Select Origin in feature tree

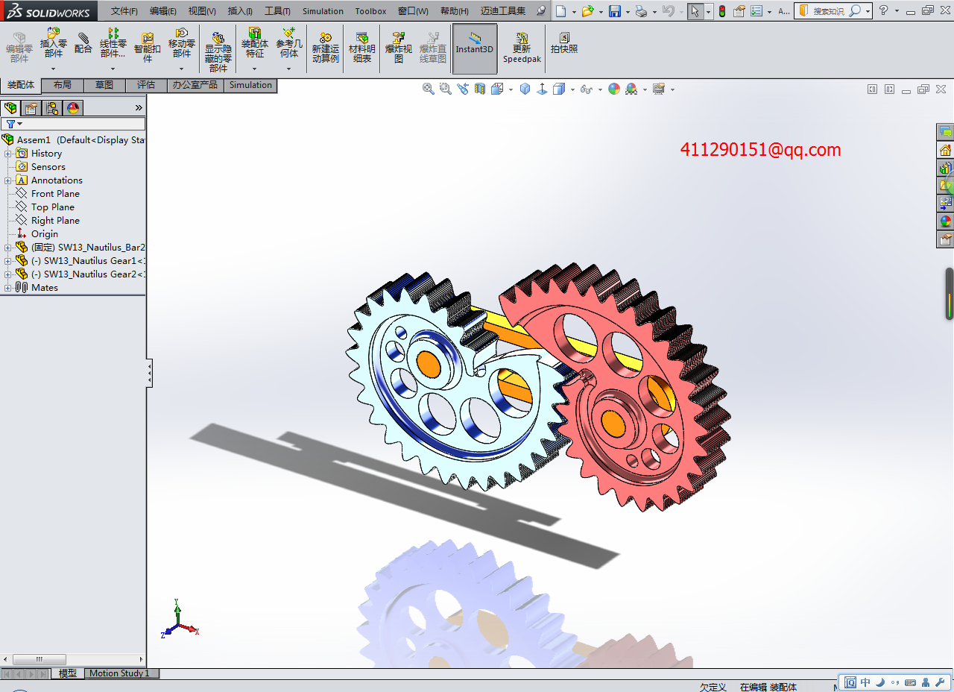45,234
